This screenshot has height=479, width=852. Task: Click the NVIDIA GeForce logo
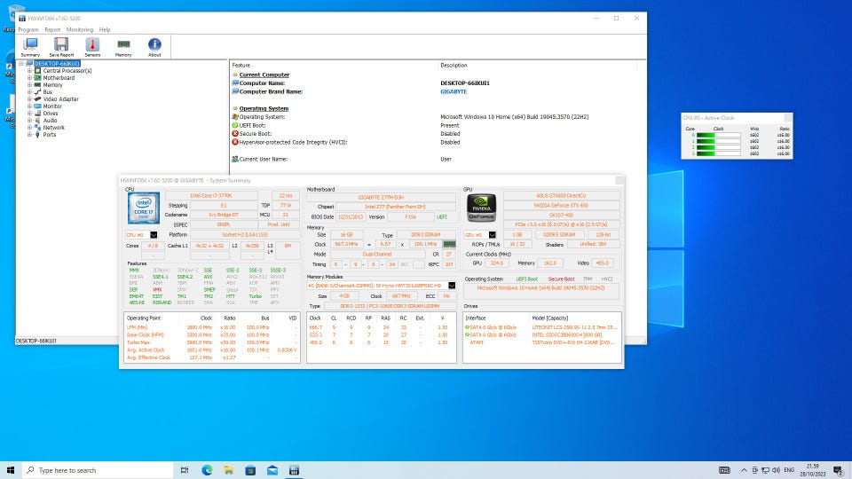point(480,208)
